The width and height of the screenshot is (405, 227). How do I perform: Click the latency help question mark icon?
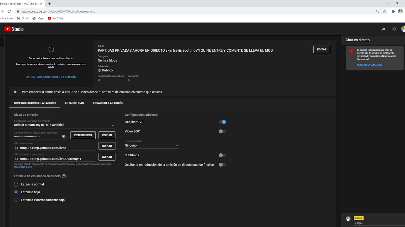[64, 176]
